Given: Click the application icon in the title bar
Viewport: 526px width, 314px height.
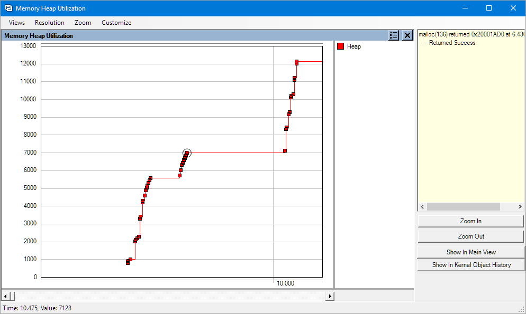Looking at the screenshot, I should point(8,8).
